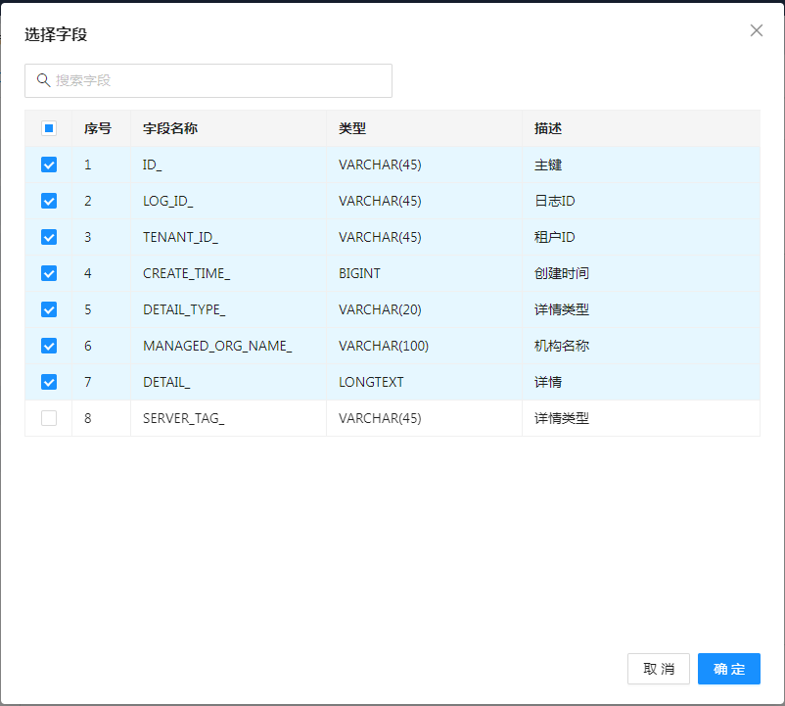Select the MANAGED_ORG_NAME_ field name cell
The width and height of the screenshot is (785, 706).
[217, 346]
